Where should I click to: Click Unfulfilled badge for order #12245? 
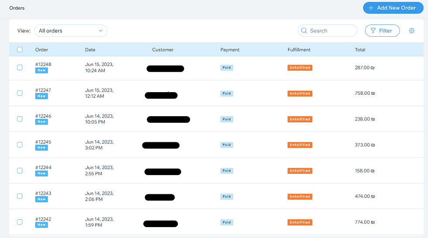[x=300, y=145]
